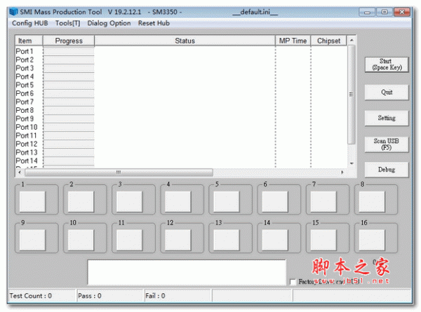Select the Port 11 row
Viewport: 421px width, 312px height.
(181, 135)
